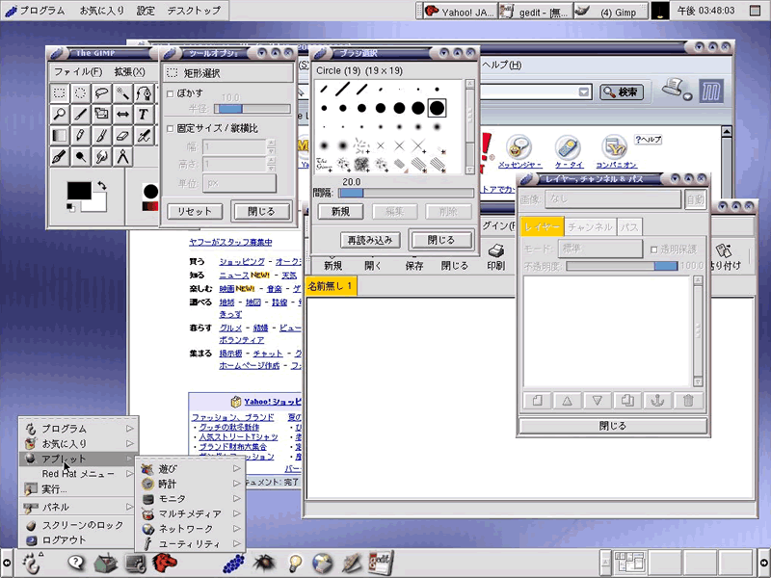Select the airbrush tool
771x578 pixels.
click(x=144, y=136)
